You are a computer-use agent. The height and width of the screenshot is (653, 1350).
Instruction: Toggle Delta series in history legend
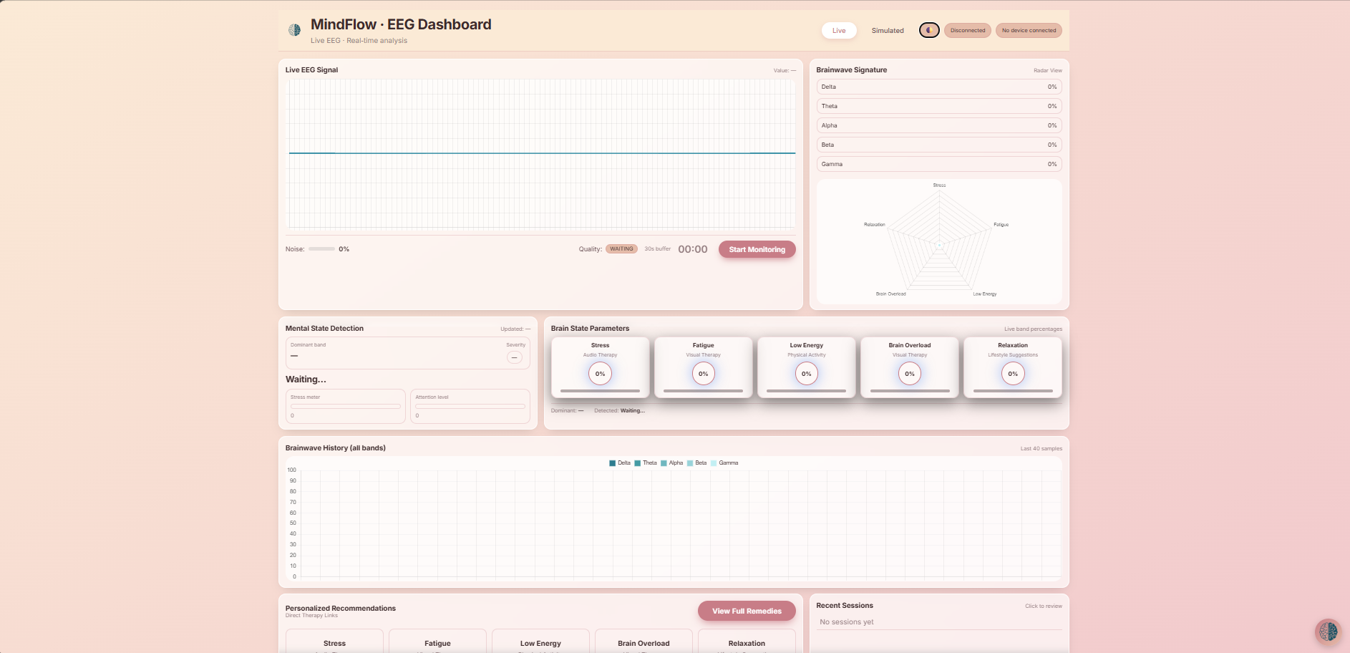click(620, 463)
